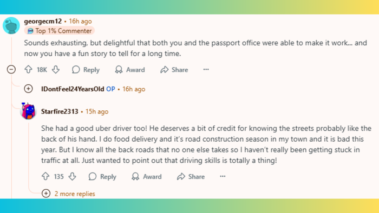Give an Award to georgecm12's comment

point(130,70)
